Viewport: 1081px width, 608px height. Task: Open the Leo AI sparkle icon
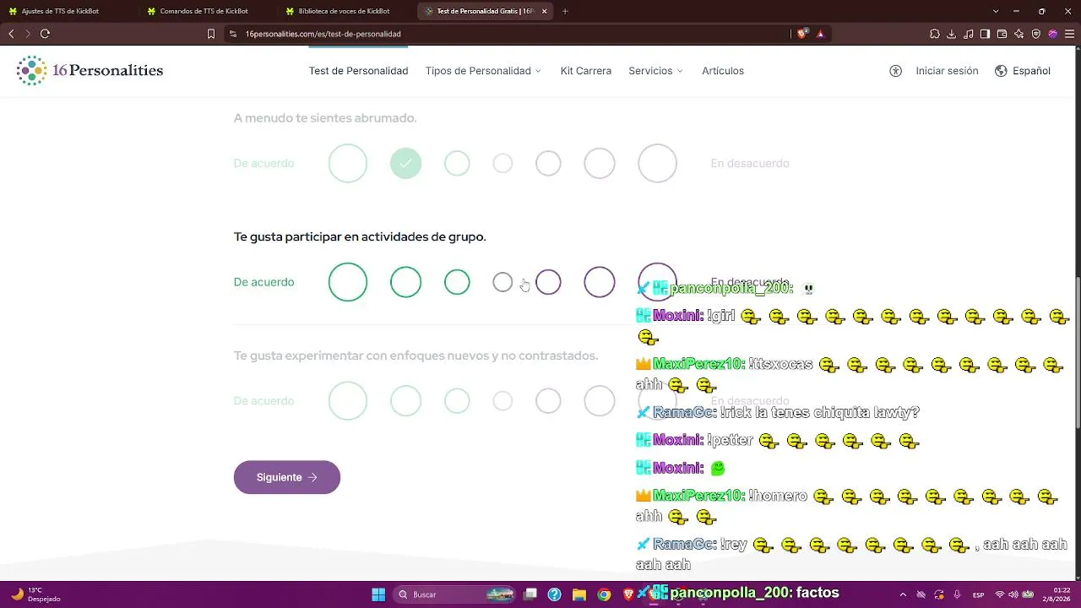tap(1019, 34)
